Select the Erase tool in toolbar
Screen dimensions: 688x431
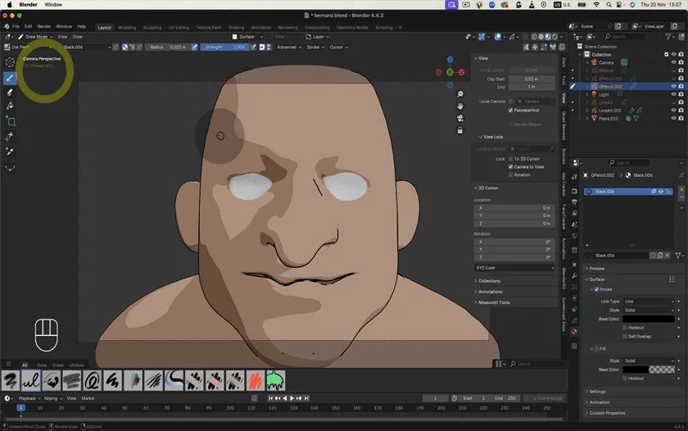point(11,92)
